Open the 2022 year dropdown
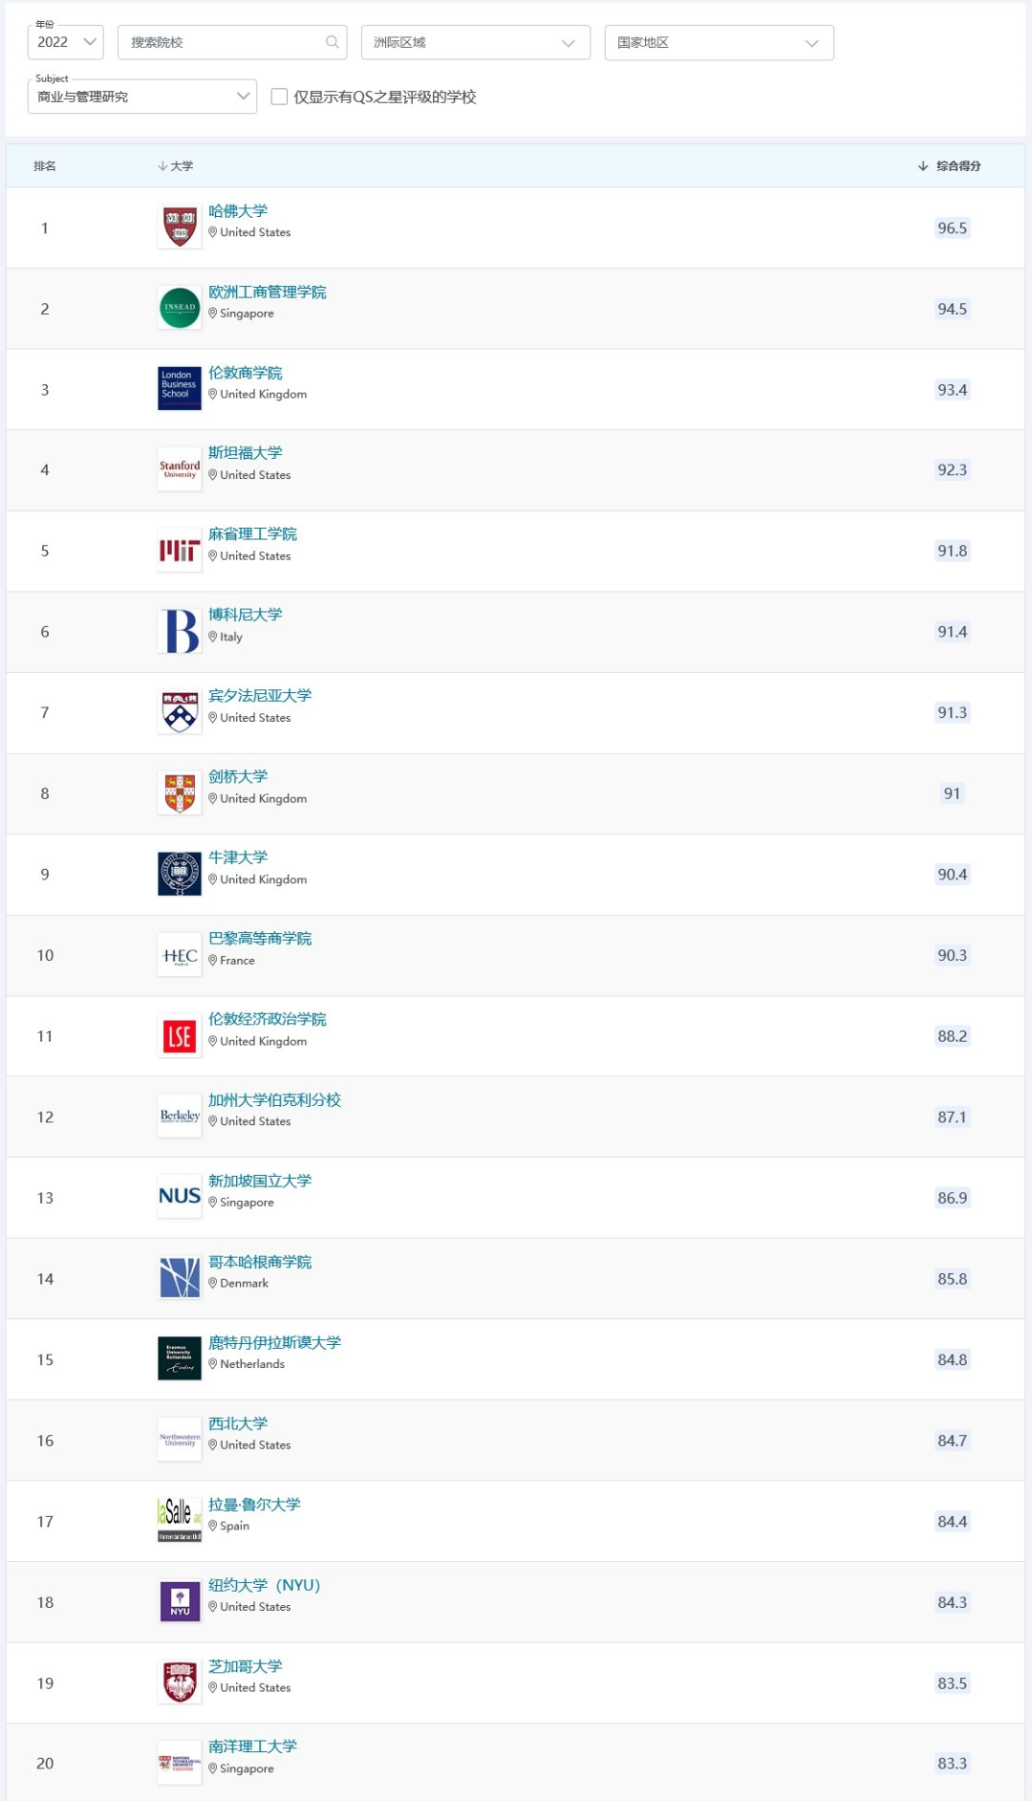The width and height of the screenshot is (1032, 1801). [x=66, y=42]
